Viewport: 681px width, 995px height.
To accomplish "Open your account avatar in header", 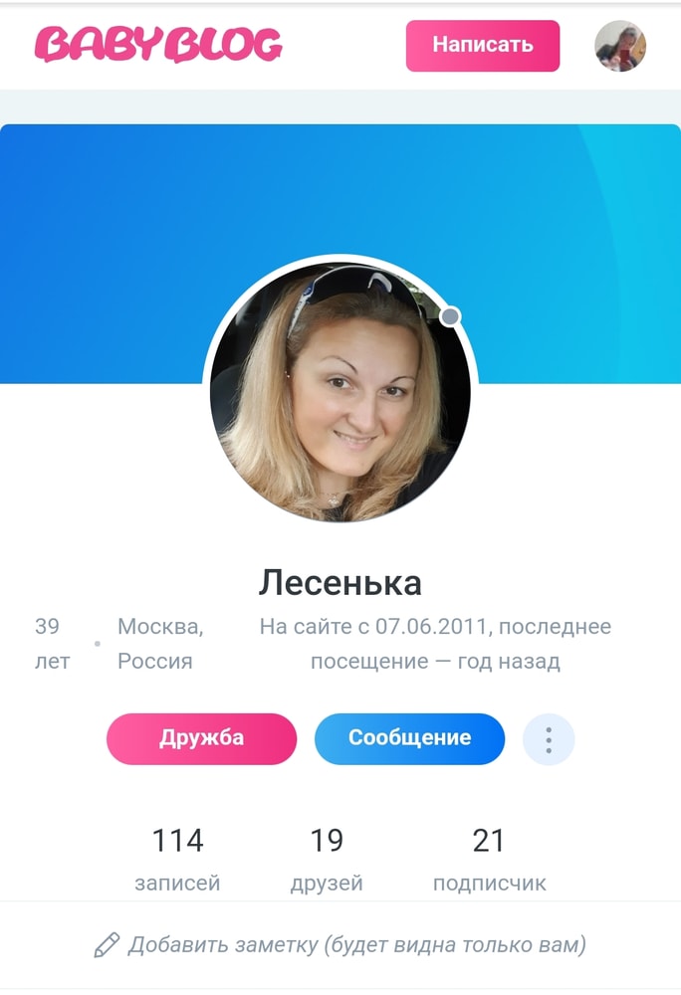I will pyautogui.click(x=620, y=46).
